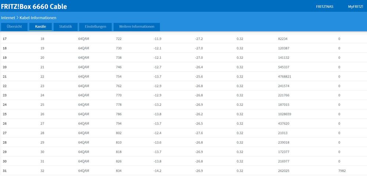
Task: Select power level -12.7
Action: click(158, 67)
